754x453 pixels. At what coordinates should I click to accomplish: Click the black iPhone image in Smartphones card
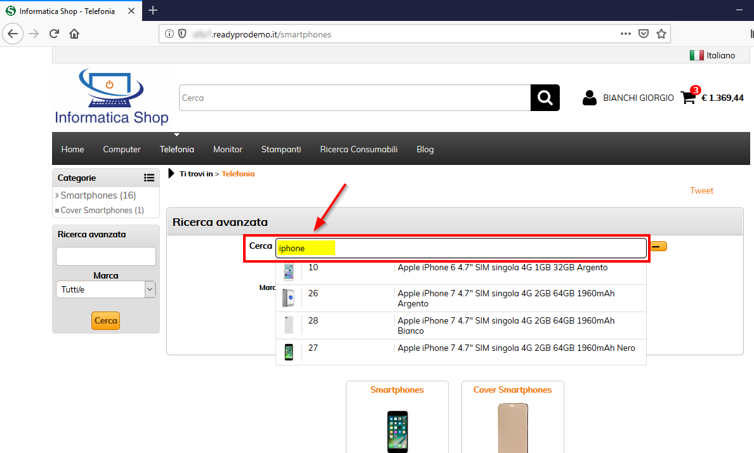point(398,431)
